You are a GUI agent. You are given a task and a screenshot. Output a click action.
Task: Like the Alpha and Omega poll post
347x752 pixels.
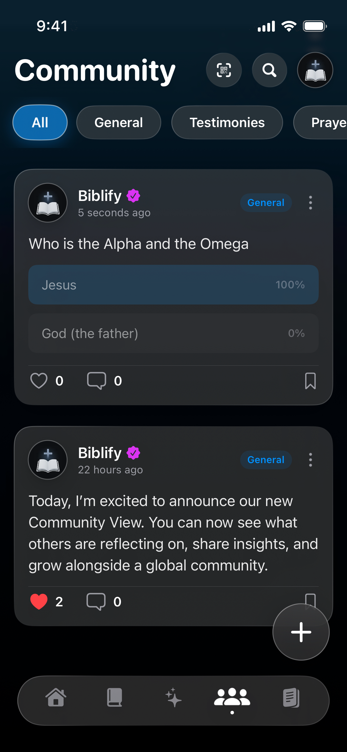point(39,381)
